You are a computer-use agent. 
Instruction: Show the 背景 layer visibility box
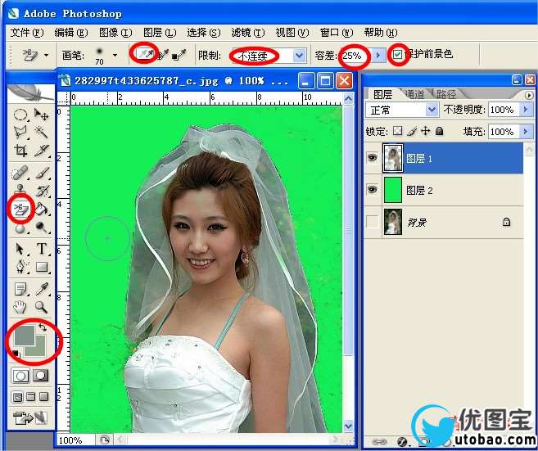(x=373, y=222)
